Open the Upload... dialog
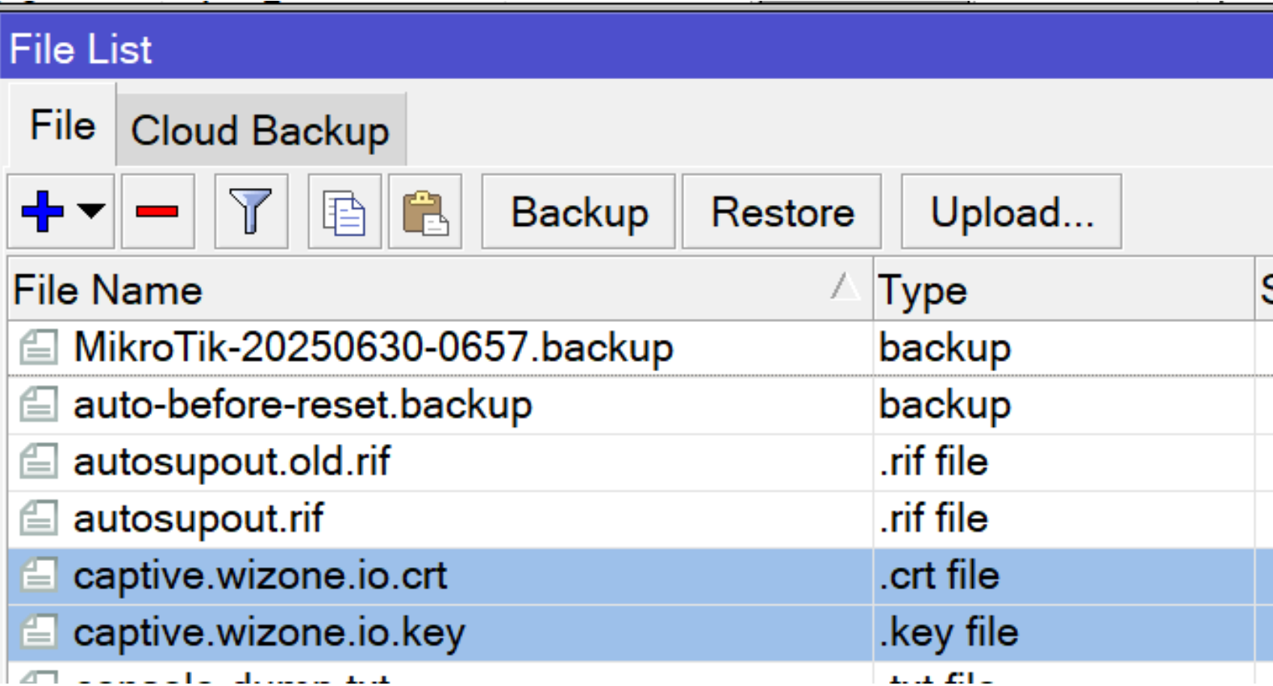The image size is (1273, 686). pyautogui.click(x=1012, y=211)
